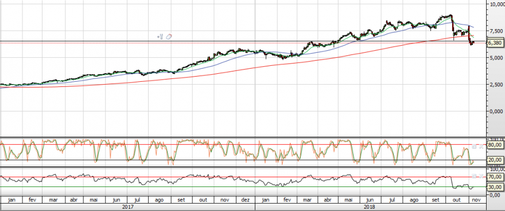
Task: Select the 80,00 overbought level label
Action: [495, 145]
